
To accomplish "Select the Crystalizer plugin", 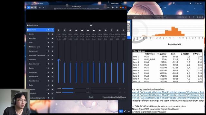I will (x=33, y=73).
